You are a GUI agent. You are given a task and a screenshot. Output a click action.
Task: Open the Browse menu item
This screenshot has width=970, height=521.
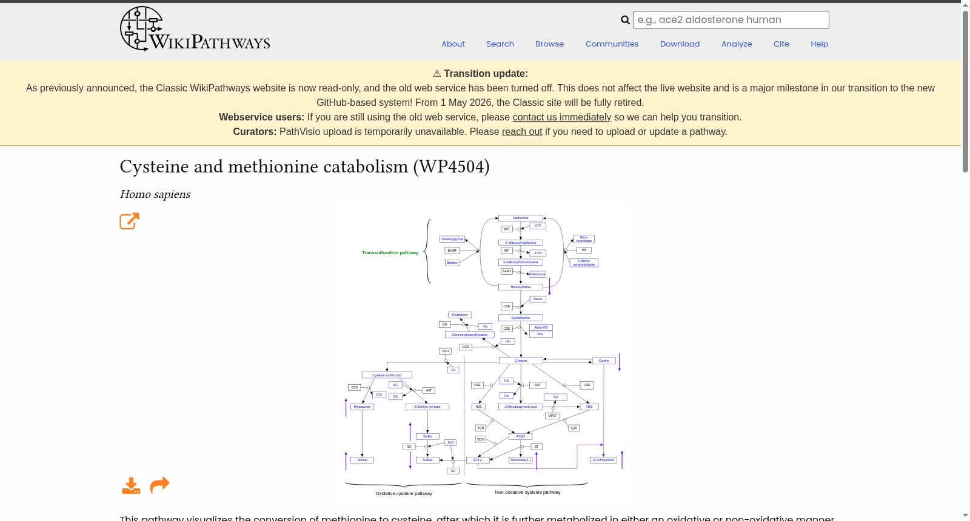pos(550,44)
